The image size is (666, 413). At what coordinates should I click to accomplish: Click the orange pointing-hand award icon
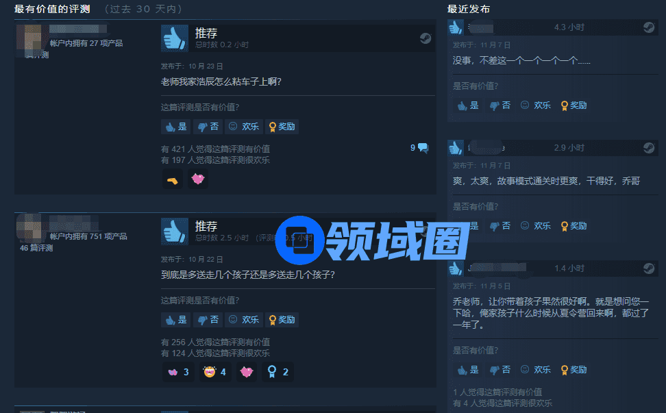(173, 179)
